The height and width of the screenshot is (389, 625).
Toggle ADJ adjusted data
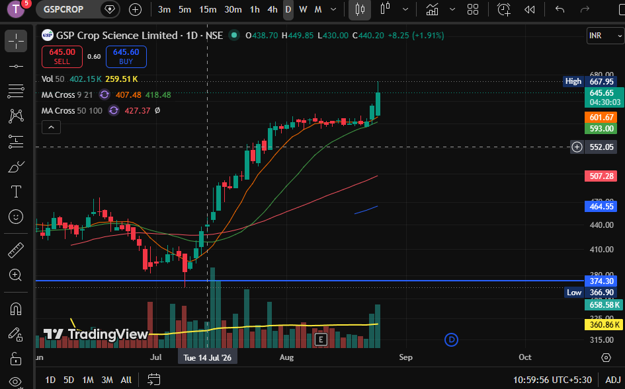(x=612, y=380)
